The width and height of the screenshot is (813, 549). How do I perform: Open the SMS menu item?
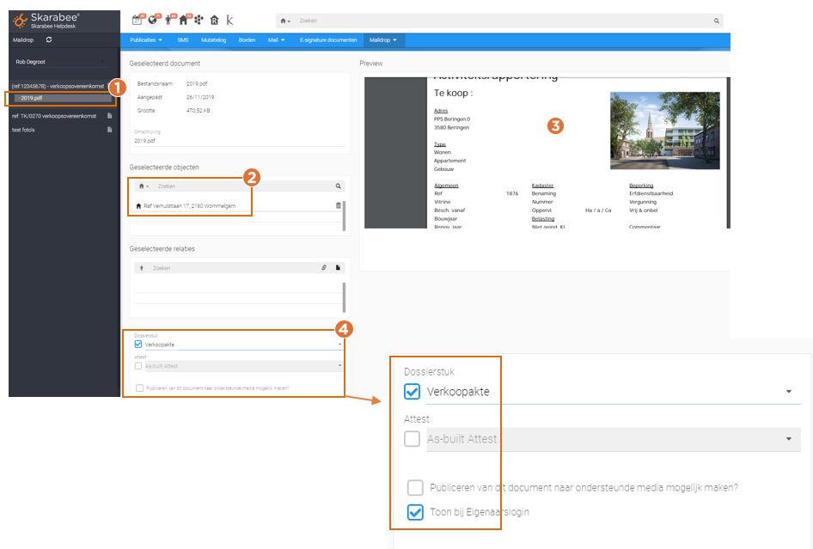click(183, 40)
